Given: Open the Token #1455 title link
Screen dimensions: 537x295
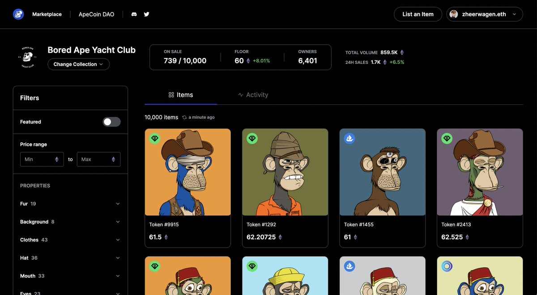Looking at the screenshot, I should click(x=359, y=224).
